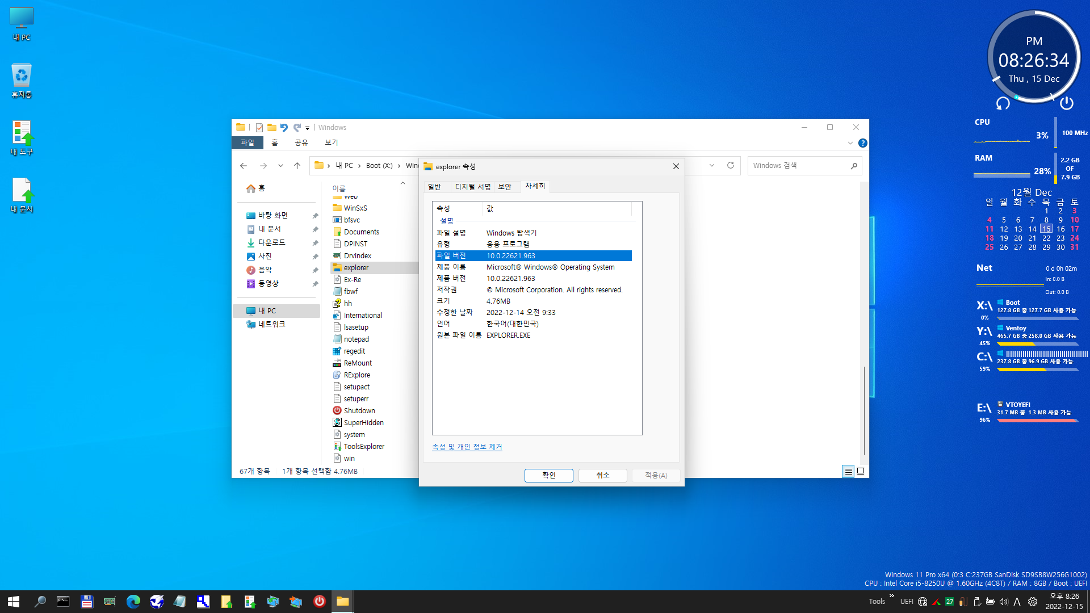Expand the breadcrumb arrow after Boot (X:)
The height and width of the screenshot is (613, 1090).
click(399, 166)
